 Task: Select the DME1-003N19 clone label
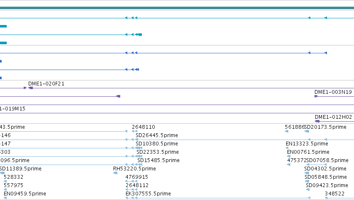333,92
